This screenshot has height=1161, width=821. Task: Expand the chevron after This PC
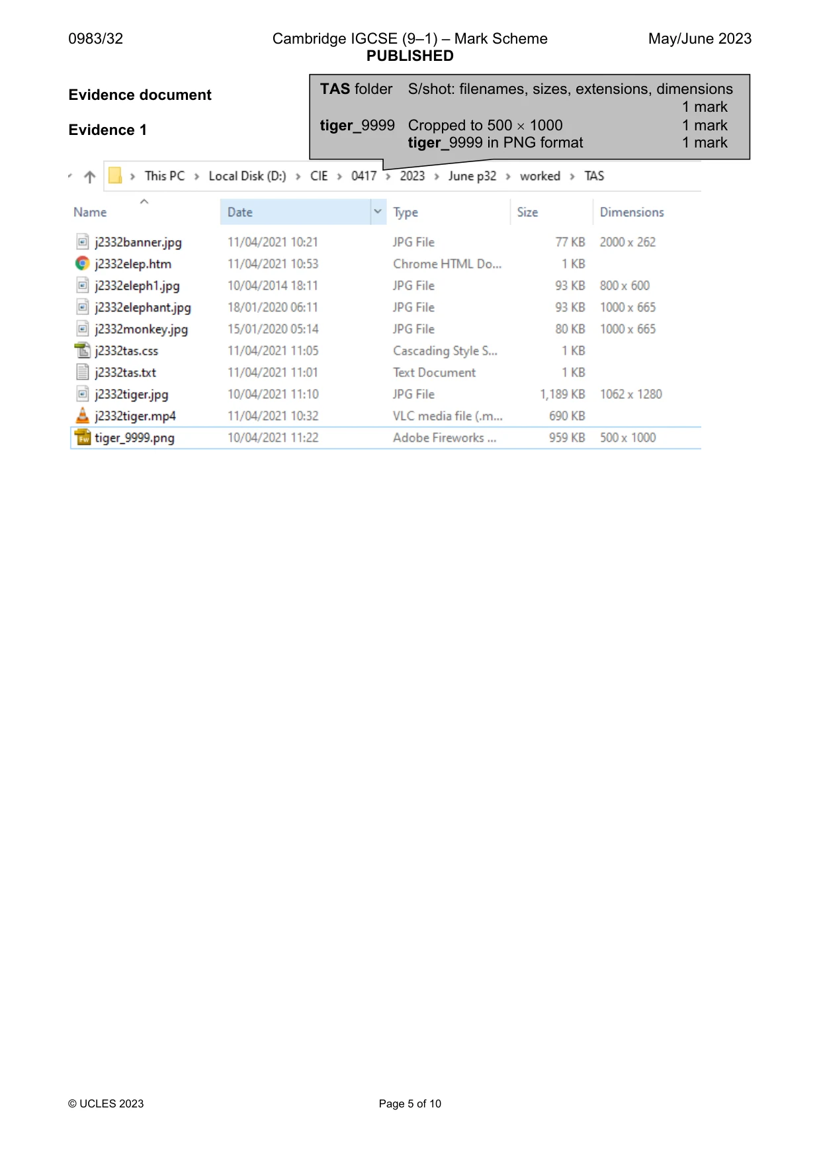pyautogui.click(x=196, y=177)
